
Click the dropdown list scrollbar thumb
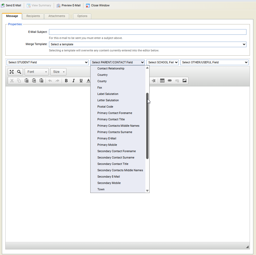tap(147, 126)
